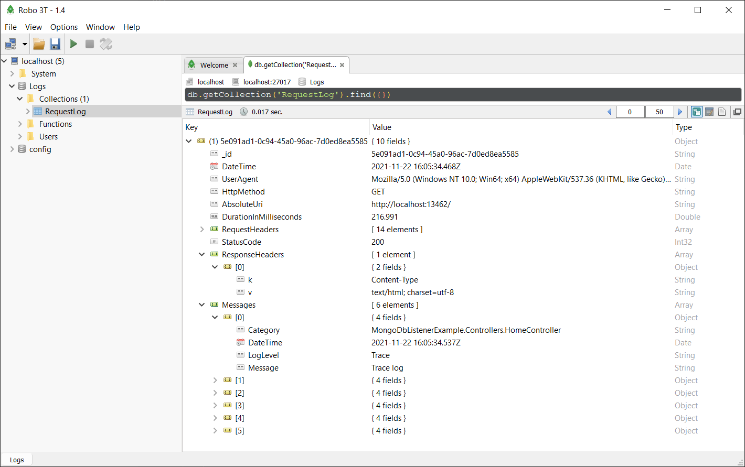Expand the RequestHeaders array
This screenshot has height=467, width=745.
click(203, 229)
